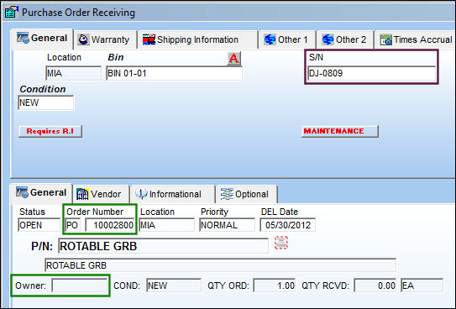The width and height of the screenshot is (456, 309).
Task: Click the MAINTENANCE button
Action: tap(339, 131)
